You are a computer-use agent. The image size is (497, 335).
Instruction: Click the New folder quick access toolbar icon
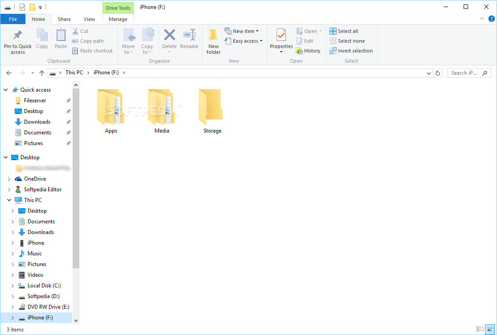click(x=32, y=7)
